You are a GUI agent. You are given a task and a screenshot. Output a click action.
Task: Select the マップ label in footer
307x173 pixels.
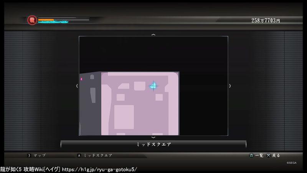tap(40, 155)
